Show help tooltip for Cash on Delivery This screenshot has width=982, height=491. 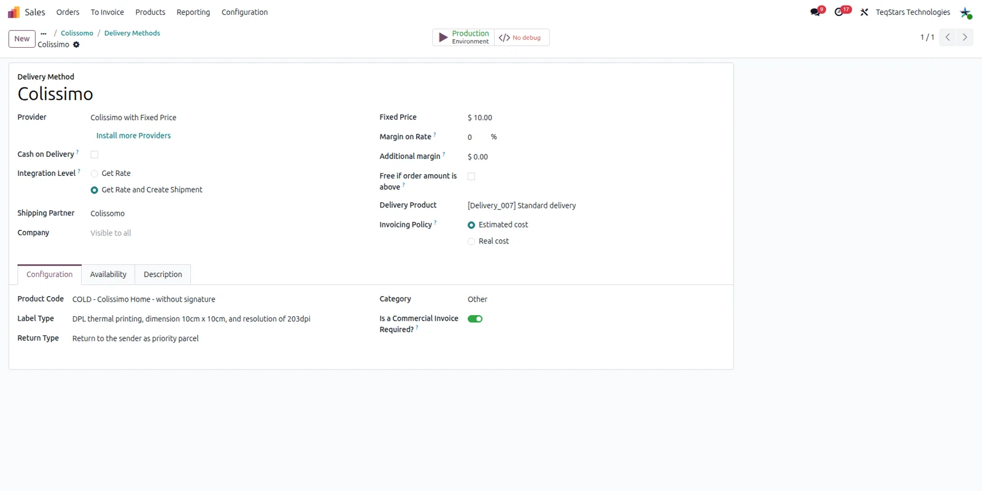77,151
